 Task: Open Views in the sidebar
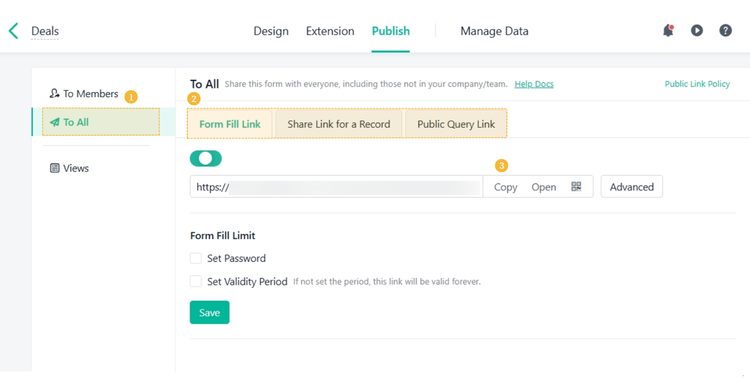tap(70, 168)
